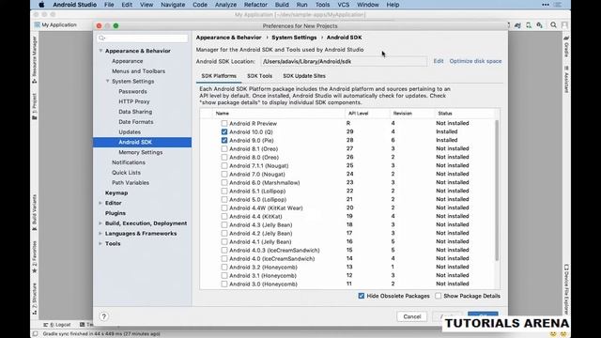Click the help question mark button
Viewport: 601px width, 338px height.
(x=104, y=316)
